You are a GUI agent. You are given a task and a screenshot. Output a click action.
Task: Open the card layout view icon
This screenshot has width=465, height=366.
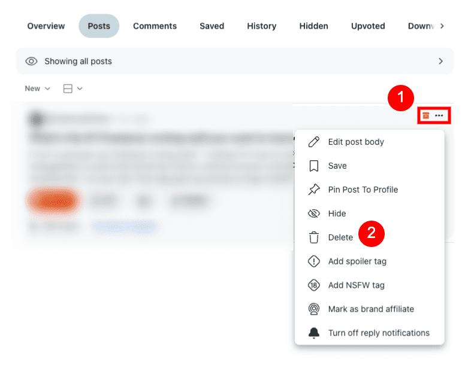68,89
